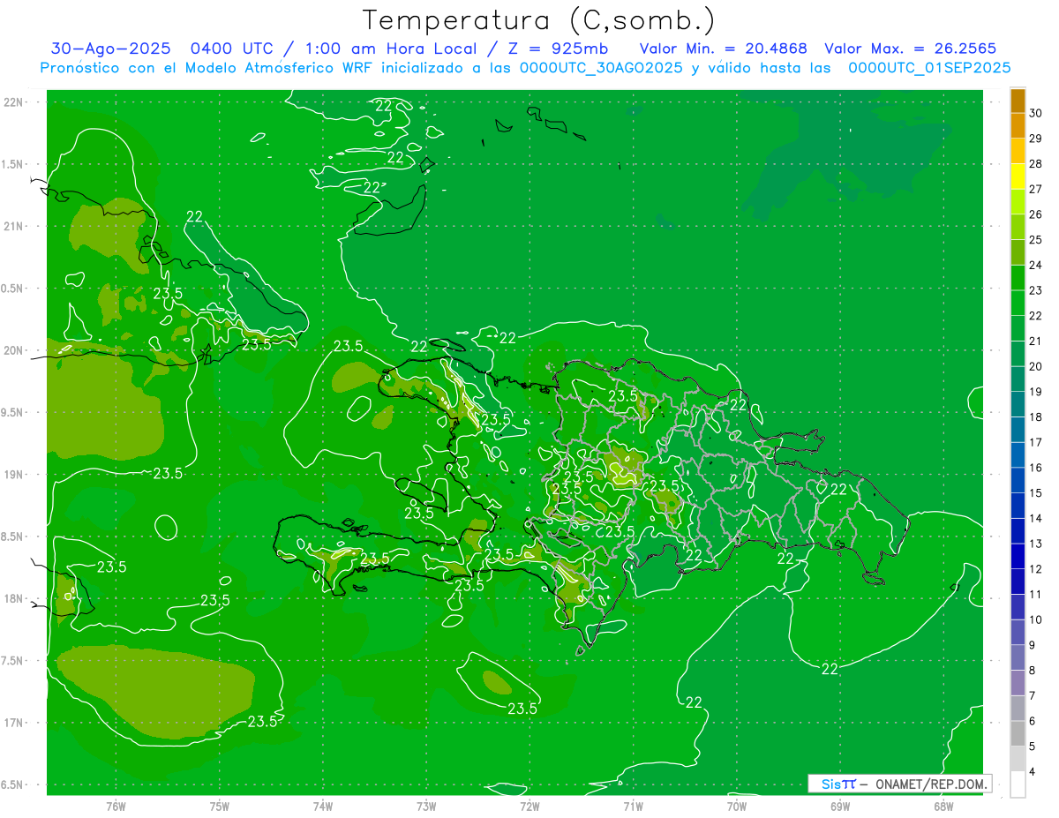
Task: Click the '20' value on color scale
Action: coord(1036,366)
